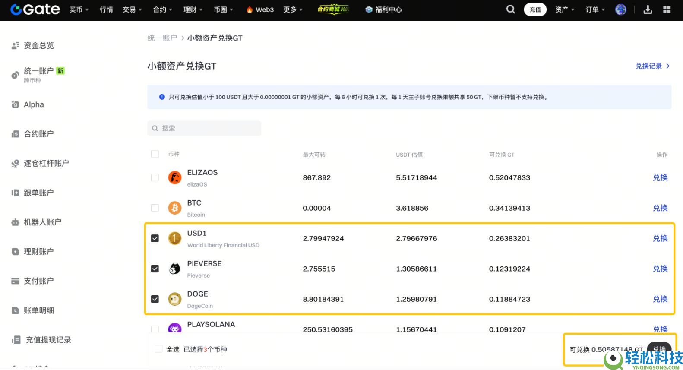
Task: Click the info icon in notice banner
Action: [x=162, y=97]
